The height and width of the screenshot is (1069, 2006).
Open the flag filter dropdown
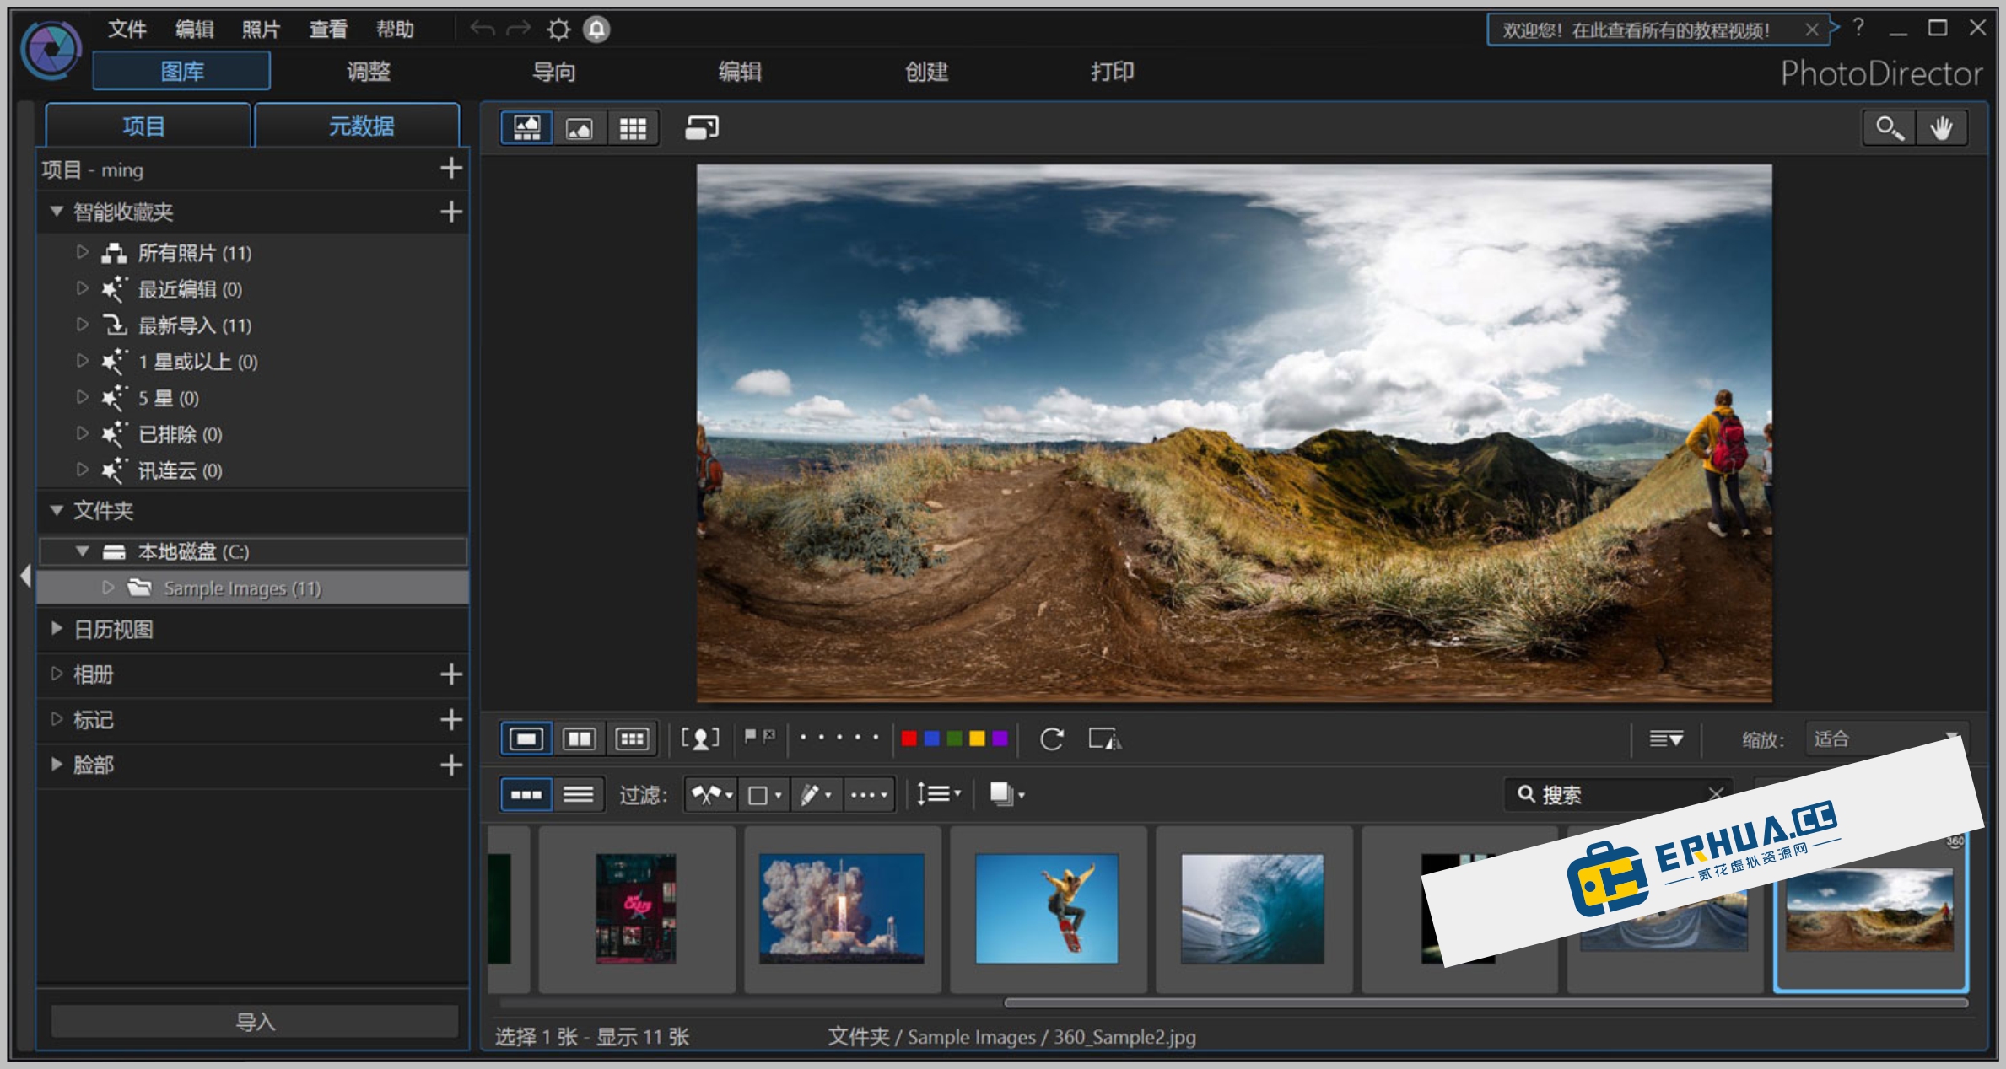[709, 793]
